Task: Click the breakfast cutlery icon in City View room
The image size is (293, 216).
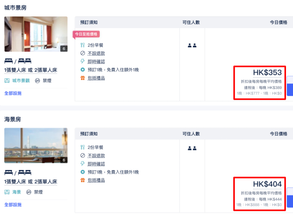Action: pos(83,45)
